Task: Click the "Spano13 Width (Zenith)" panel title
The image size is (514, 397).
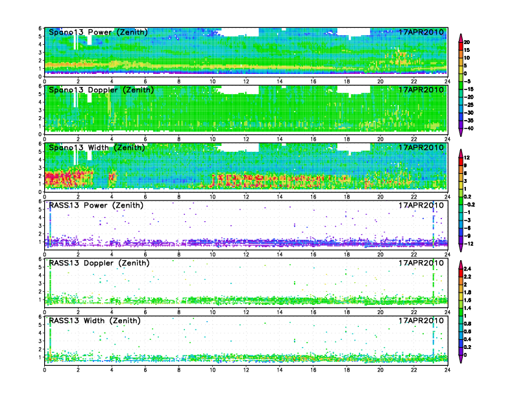Action: pos(97,148)
